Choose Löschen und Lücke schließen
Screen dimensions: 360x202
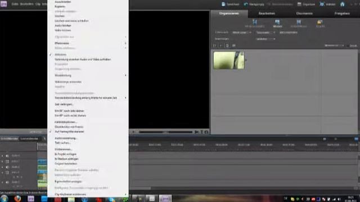(71, 21)
